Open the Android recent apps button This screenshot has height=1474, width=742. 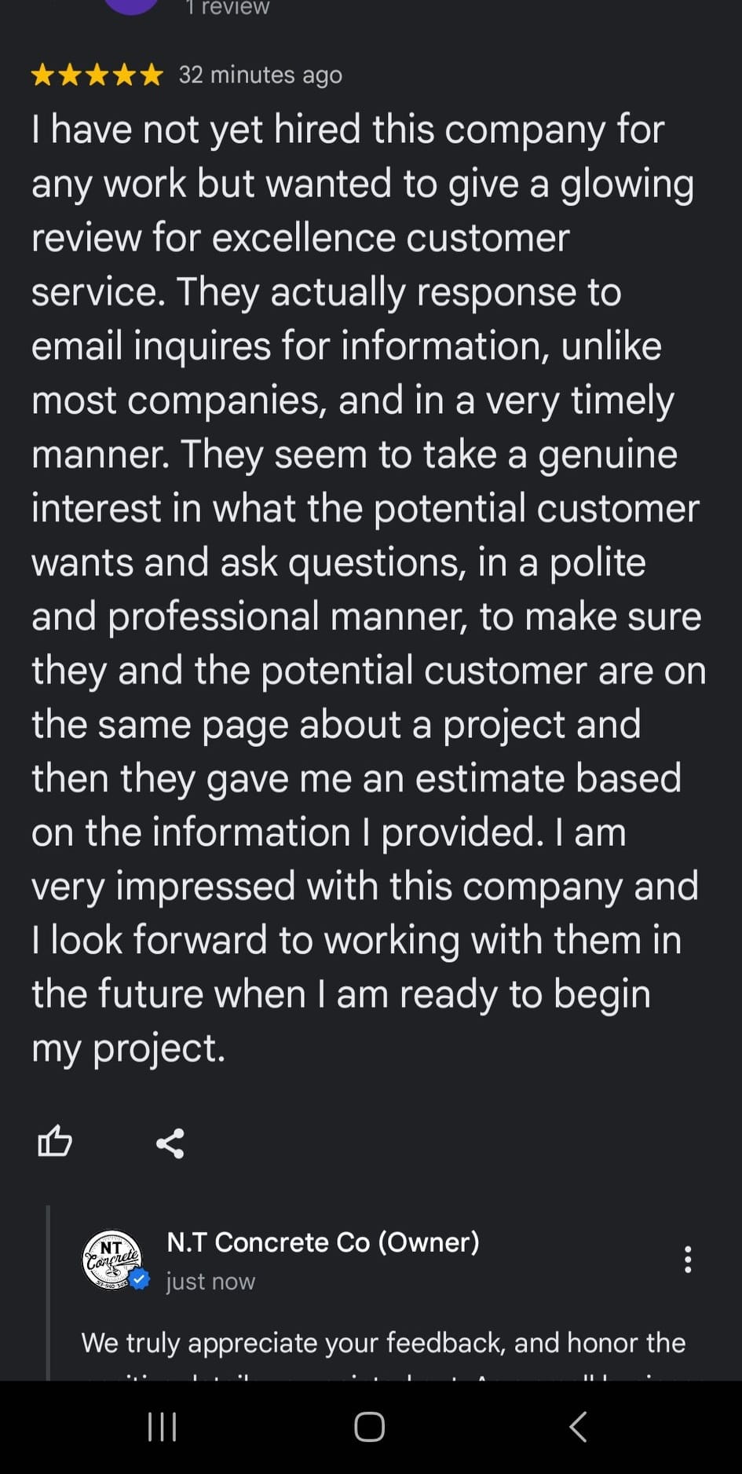click(163, 1427)
